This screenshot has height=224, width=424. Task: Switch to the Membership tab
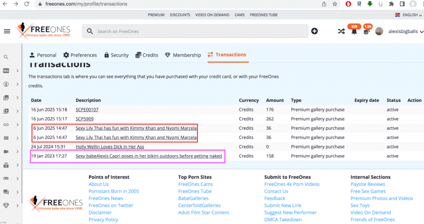click(183, 55)
